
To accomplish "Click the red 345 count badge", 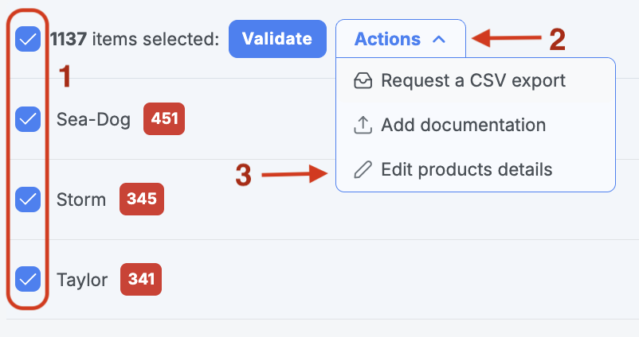I will [x=142, y=199].
